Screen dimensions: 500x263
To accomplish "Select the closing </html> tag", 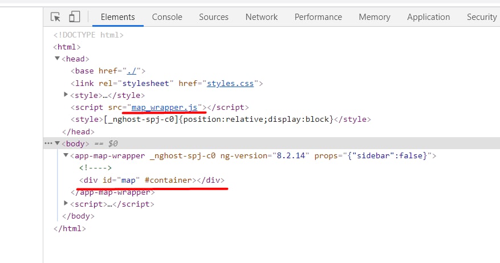I will point(70,229).
